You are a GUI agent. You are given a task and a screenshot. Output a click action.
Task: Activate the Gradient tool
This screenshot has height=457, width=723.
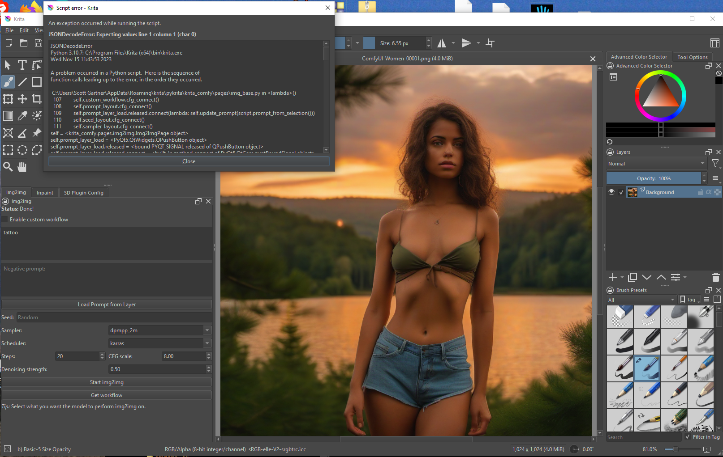(8, 115)
